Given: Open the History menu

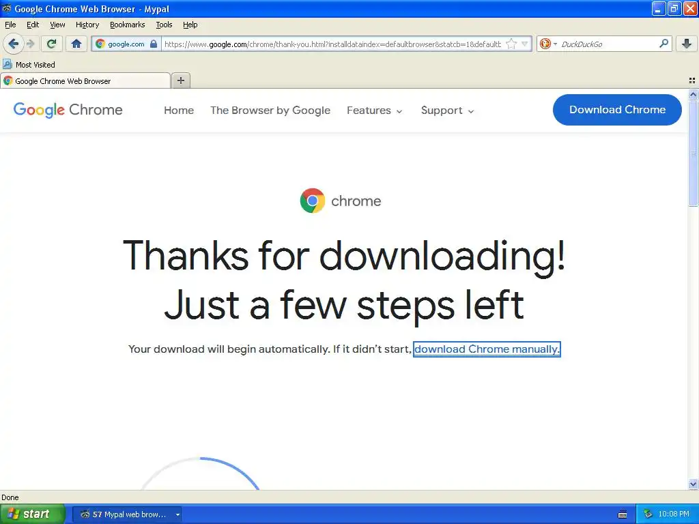Looking at the screenshot, I should tap(87, 25).
